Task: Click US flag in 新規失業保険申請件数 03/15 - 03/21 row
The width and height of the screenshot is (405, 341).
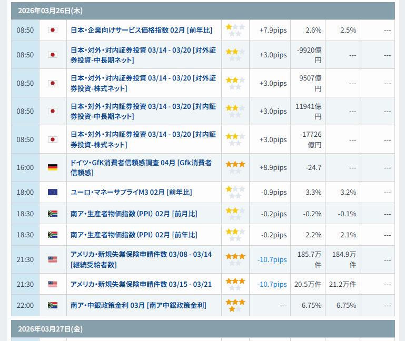Action: [x=53, y=284]
